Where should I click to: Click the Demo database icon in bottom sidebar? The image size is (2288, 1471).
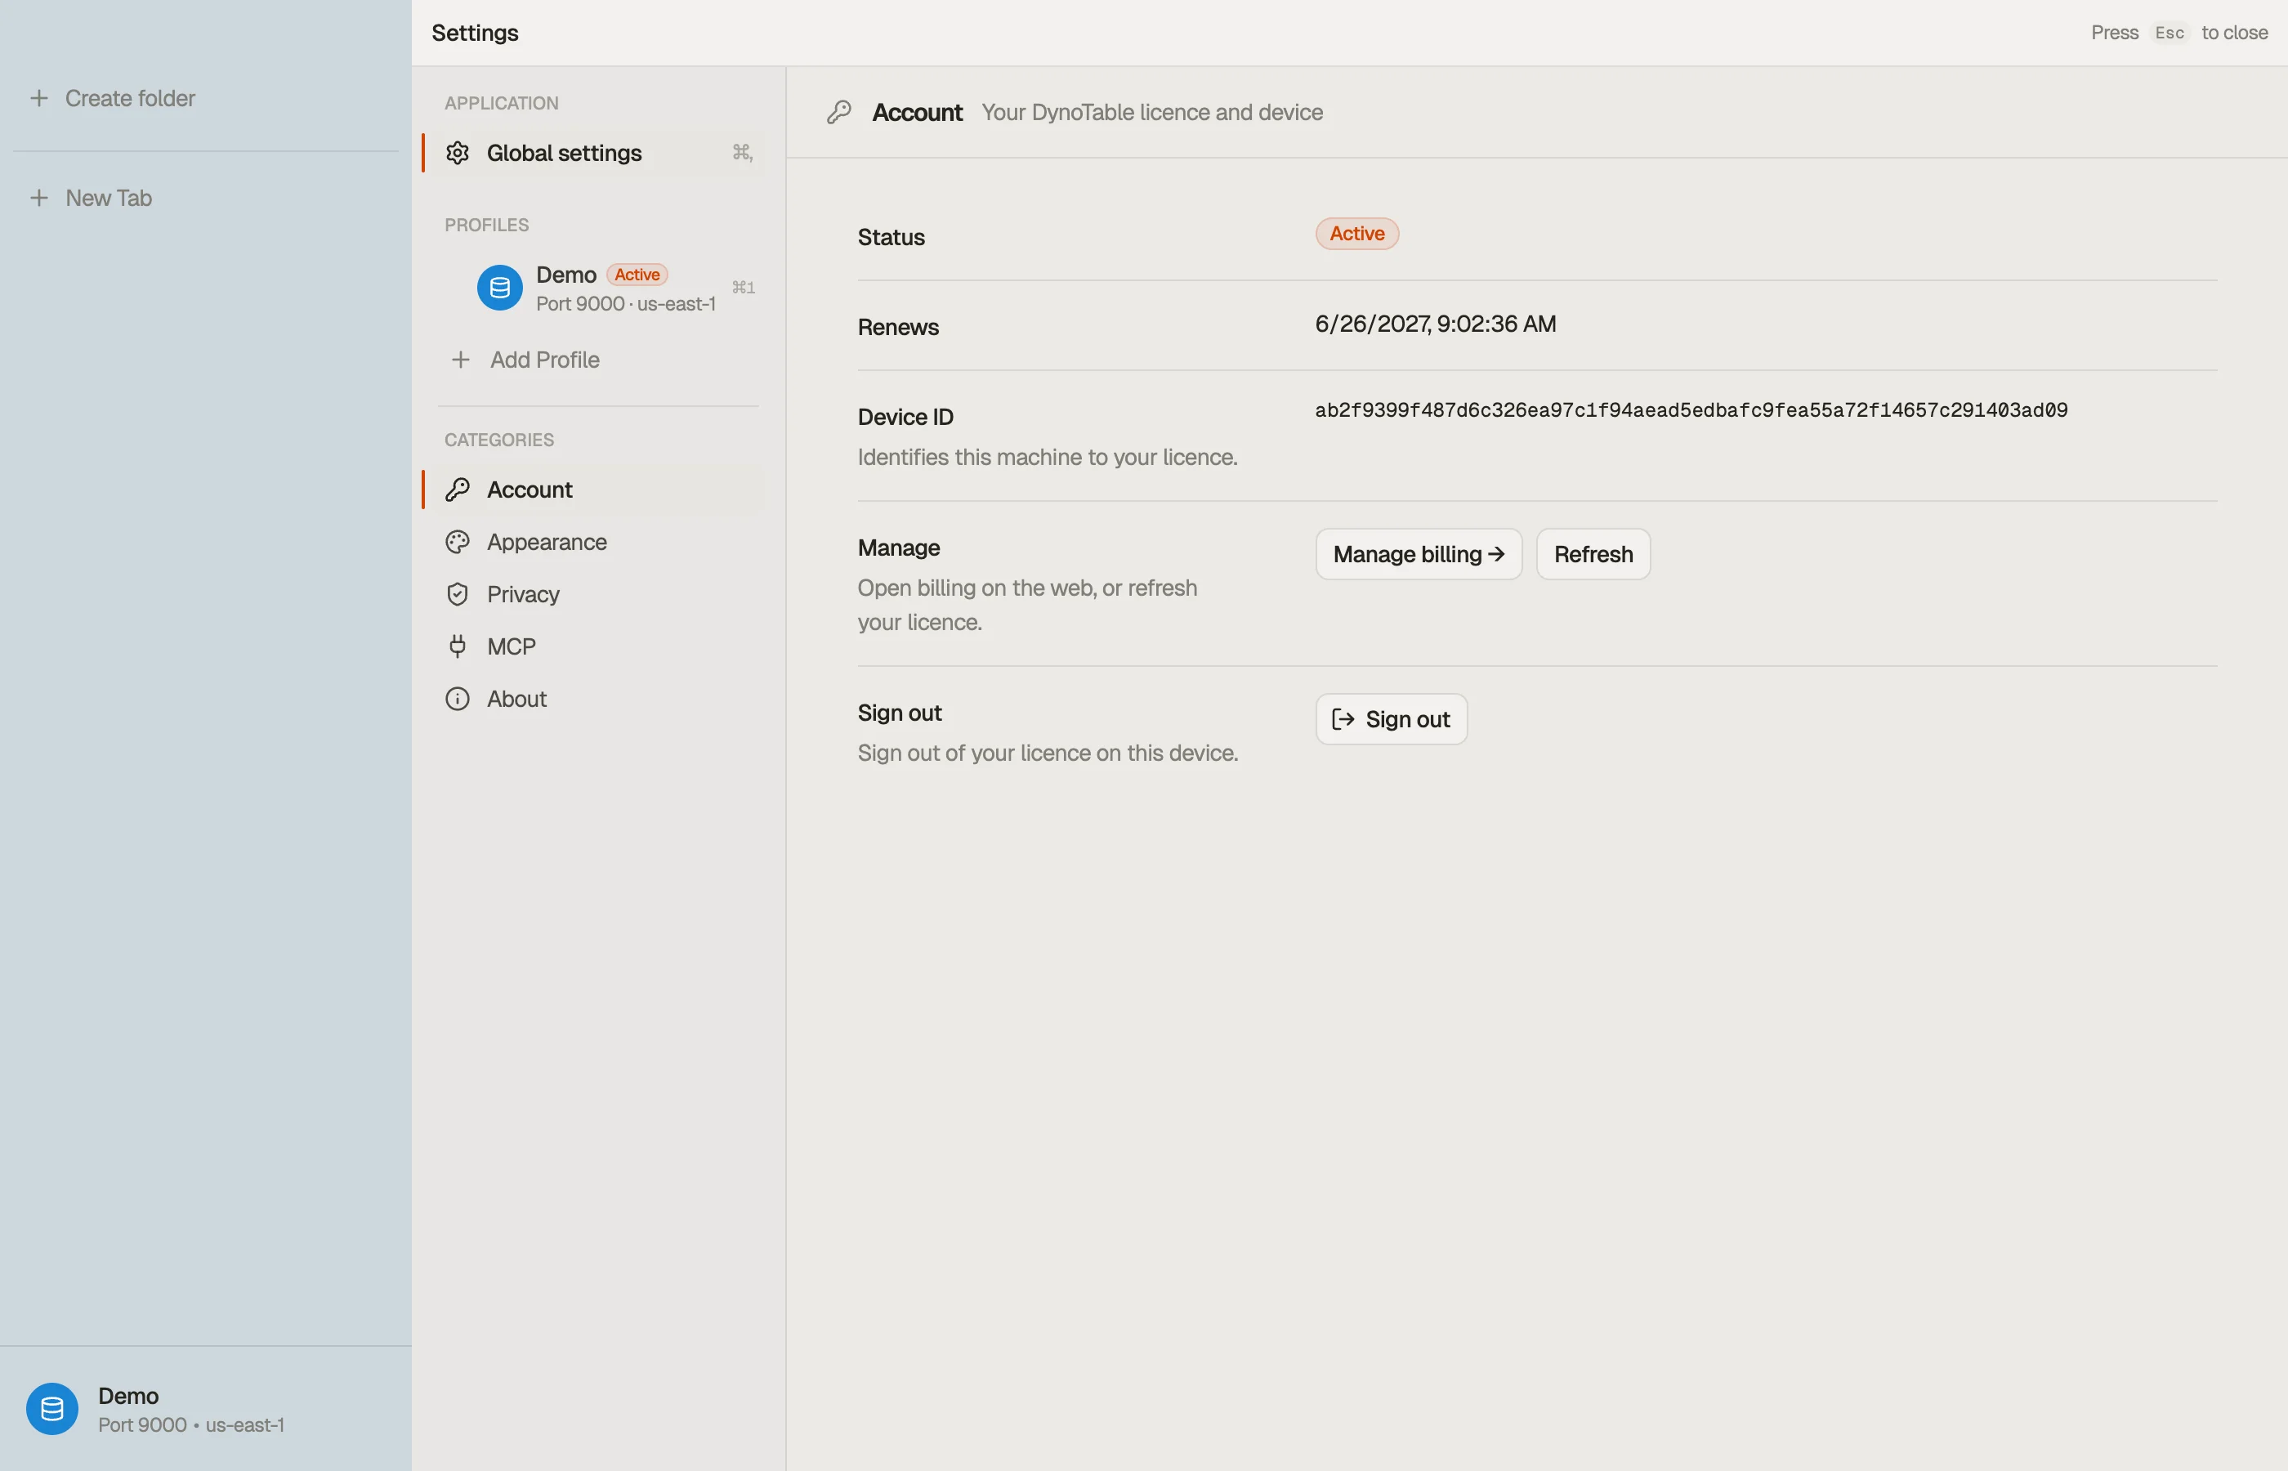52,1409
